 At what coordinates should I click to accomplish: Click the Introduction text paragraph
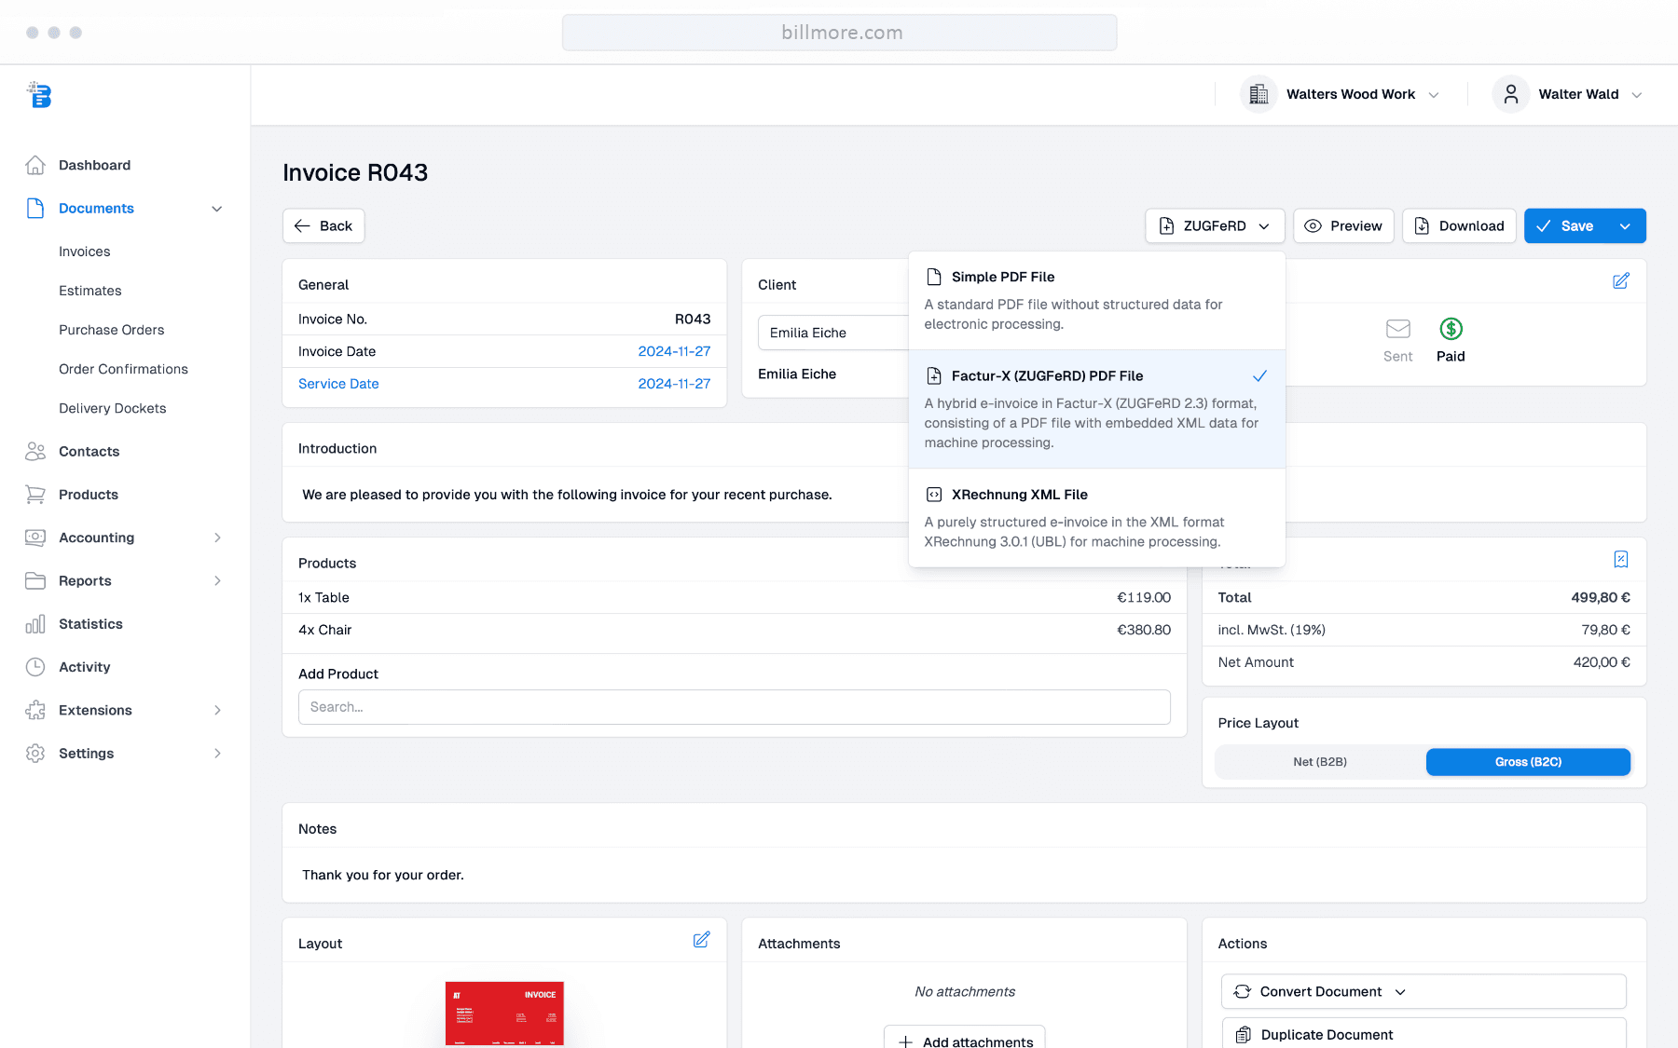(x=567, y=495)
